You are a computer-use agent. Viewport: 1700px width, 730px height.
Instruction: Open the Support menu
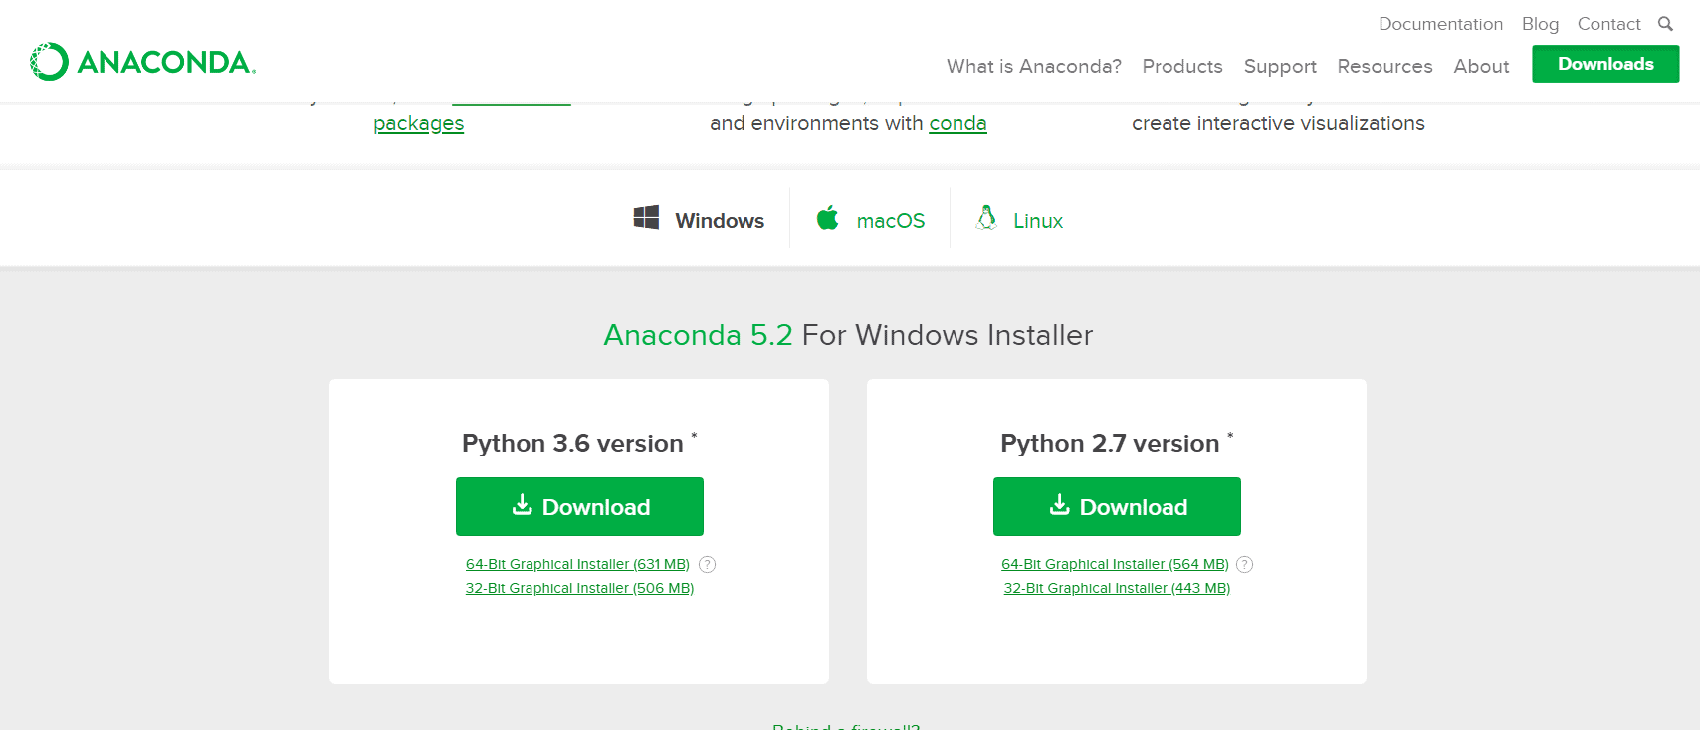(x=1280, y=67)
